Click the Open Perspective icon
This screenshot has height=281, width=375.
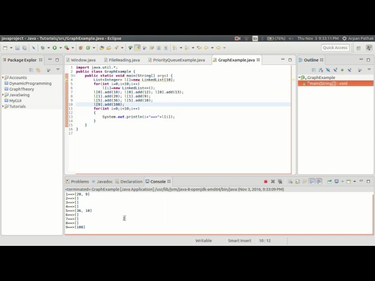point(359,48)
